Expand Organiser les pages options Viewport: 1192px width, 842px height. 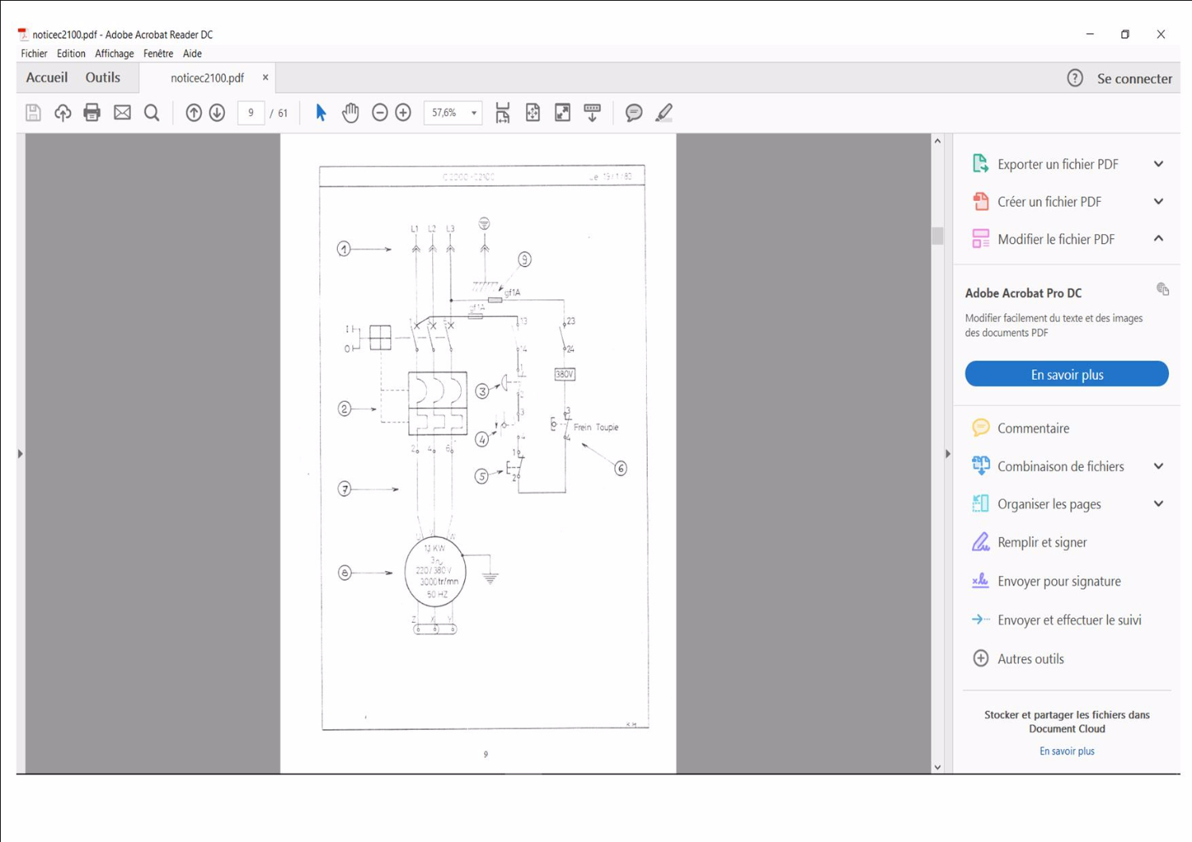(1158, 504)
